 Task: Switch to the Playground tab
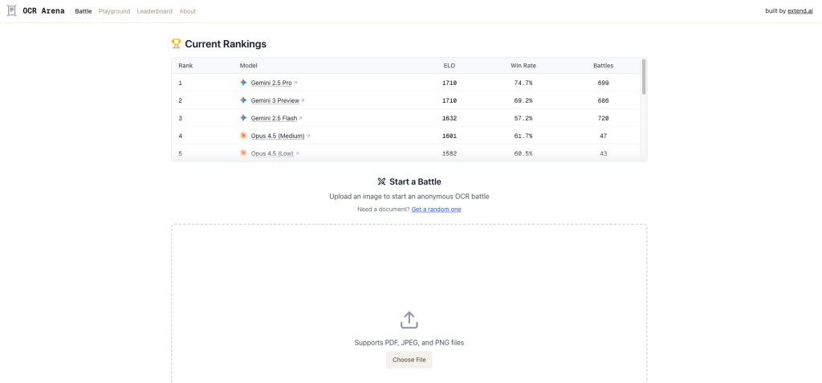[114, 11]
